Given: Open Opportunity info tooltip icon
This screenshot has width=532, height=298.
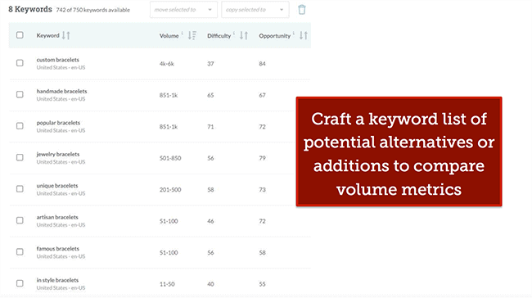Looking at the screenshot, I should click(x=294, y=33).
